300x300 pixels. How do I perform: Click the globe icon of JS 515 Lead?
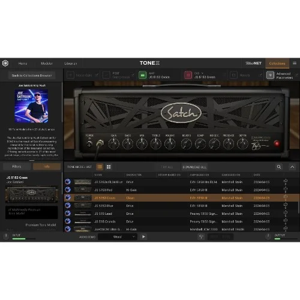[x=68, y=214]
